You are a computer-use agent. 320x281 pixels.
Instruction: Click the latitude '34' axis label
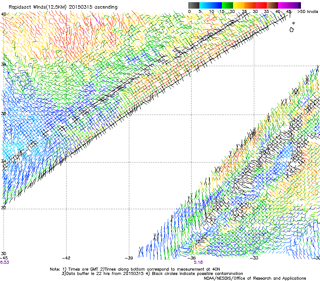point(3,161)
